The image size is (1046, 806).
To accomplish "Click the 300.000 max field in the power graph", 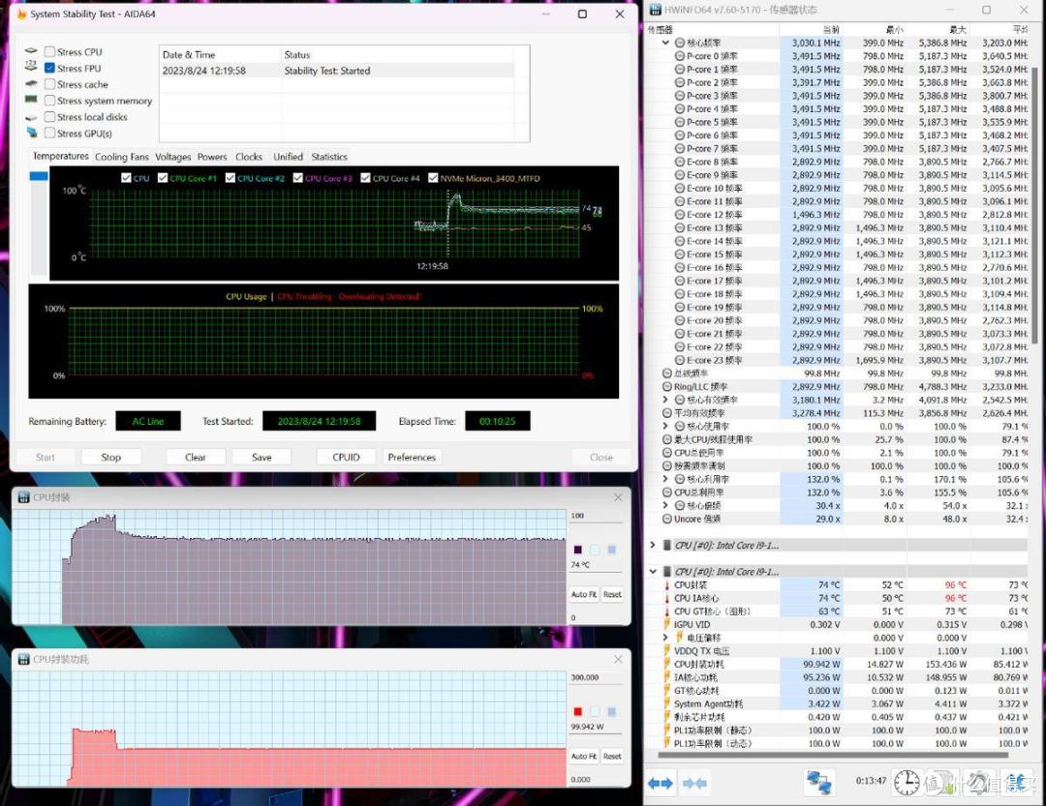I will click(597, 677).
